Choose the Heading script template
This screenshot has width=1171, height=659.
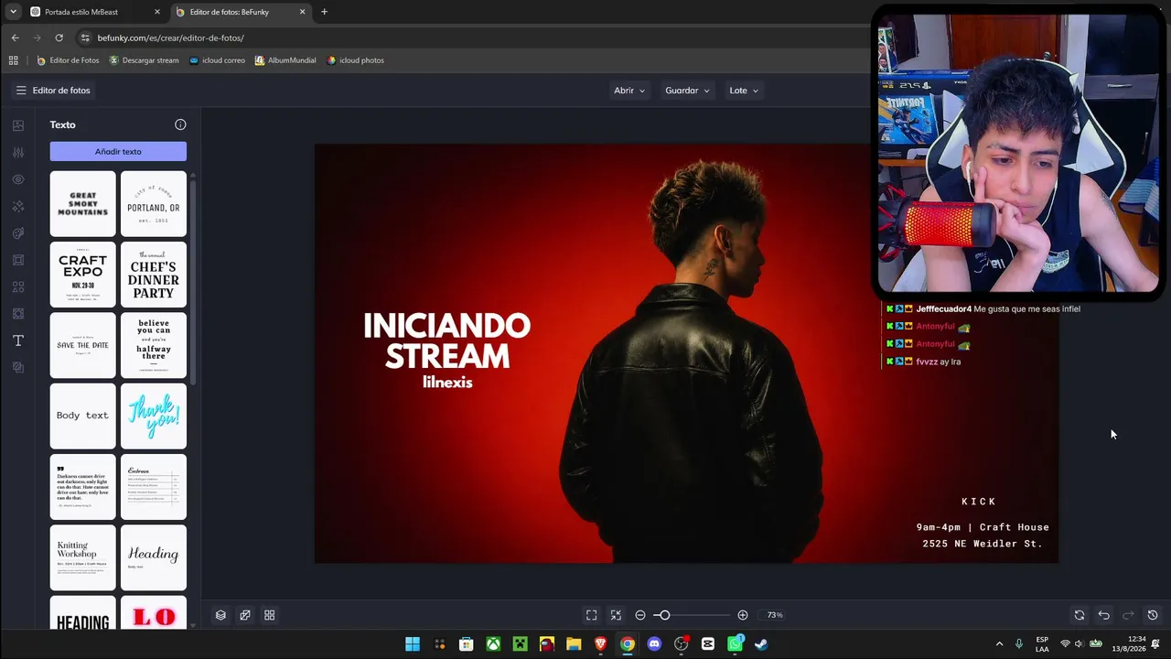pyautogui.click(x=154, y=557)
